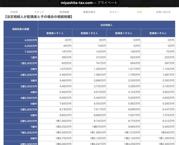Click the 920万円 cell

(x=55, y=63)
